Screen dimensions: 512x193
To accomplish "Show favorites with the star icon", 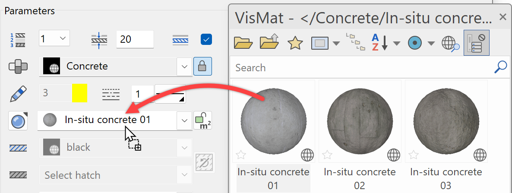I will coord(295,43).
